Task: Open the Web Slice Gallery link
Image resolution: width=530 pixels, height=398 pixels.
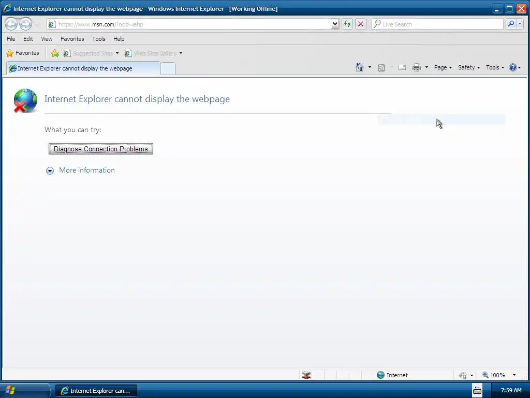Action: 151,53
